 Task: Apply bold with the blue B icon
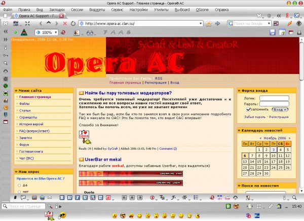[62, 198]
